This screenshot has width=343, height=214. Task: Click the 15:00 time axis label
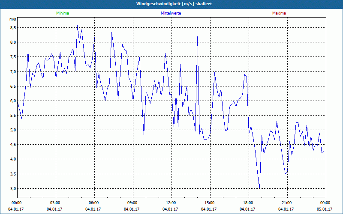click(x=209, y=203)
